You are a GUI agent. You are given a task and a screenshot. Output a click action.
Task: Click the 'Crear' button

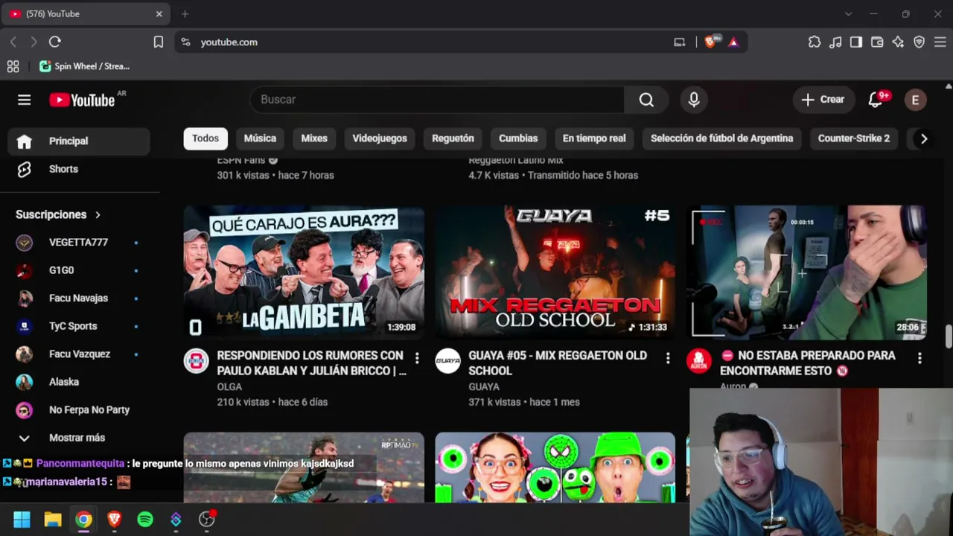point(823,100)
